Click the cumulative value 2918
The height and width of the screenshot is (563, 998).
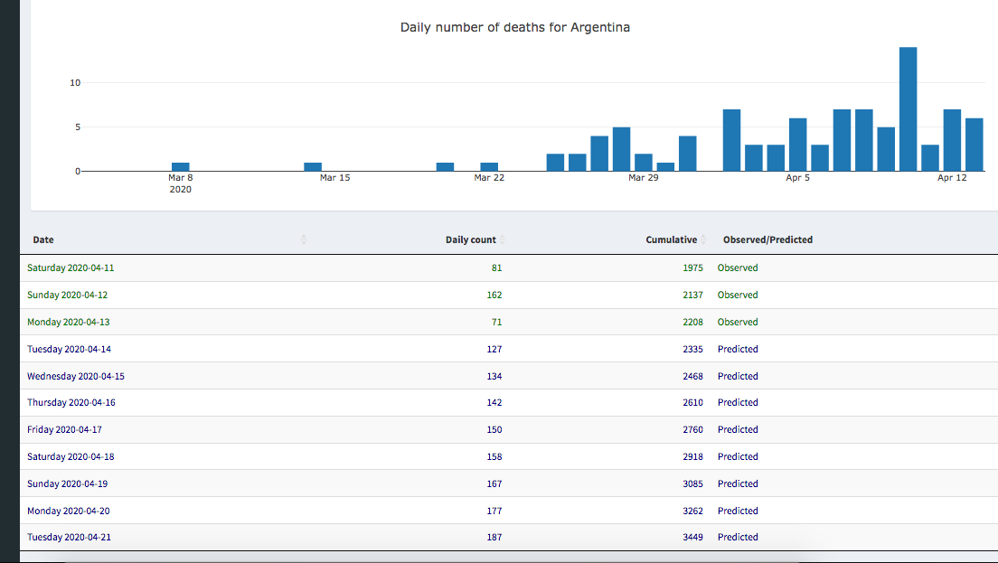pos(692,456)
